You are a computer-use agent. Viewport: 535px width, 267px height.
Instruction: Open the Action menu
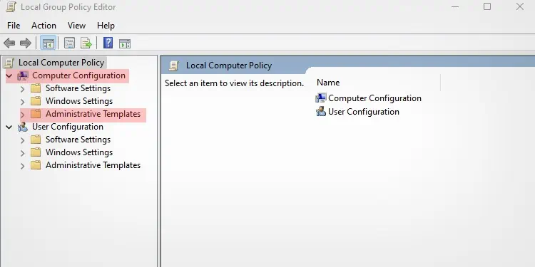click(44, 26)
